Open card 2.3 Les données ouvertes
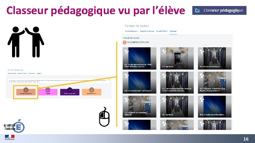 point(177,83)
